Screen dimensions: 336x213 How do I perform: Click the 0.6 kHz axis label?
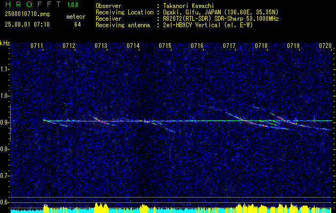pyautogui.click(x=4, y=202)
